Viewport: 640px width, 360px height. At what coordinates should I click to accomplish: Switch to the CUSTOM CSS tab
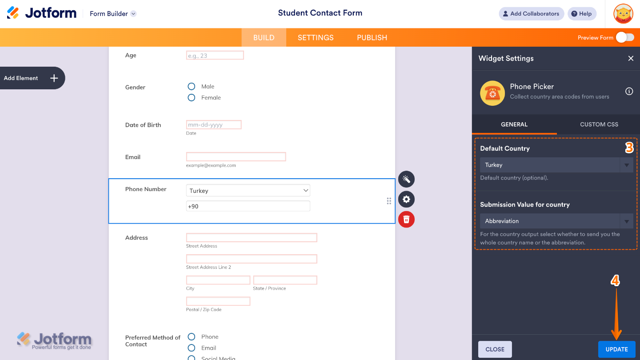click(x=599, y=124)
